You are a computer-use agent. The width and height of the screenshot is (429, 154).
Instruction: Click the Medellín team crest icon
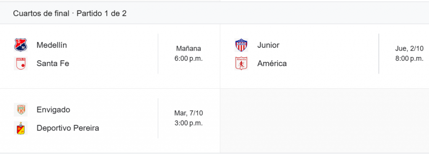click(x=21, y=45)
